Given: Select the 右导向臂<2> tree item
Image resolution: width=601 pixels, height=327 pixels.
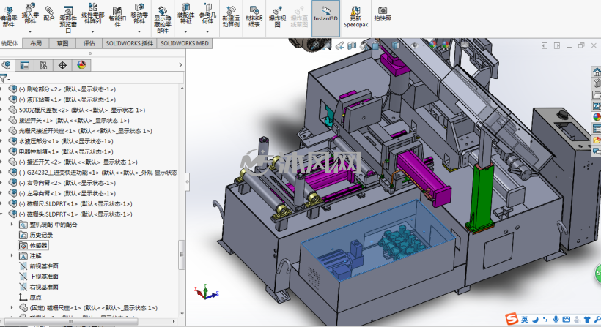Looking at the screenshot, I should 63,183.
